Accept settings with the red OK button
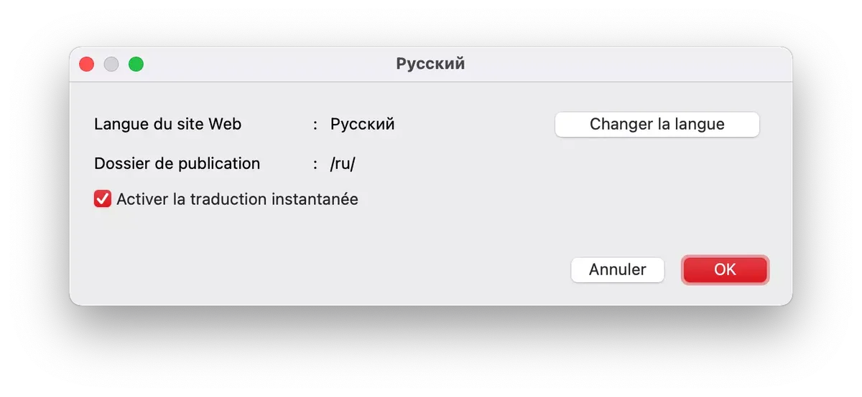Viewport: 862px width, 397px height. [725, 269]
